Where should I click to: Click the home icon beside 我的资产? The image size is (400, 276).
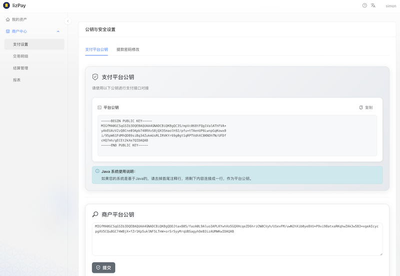tap(7, 19)
